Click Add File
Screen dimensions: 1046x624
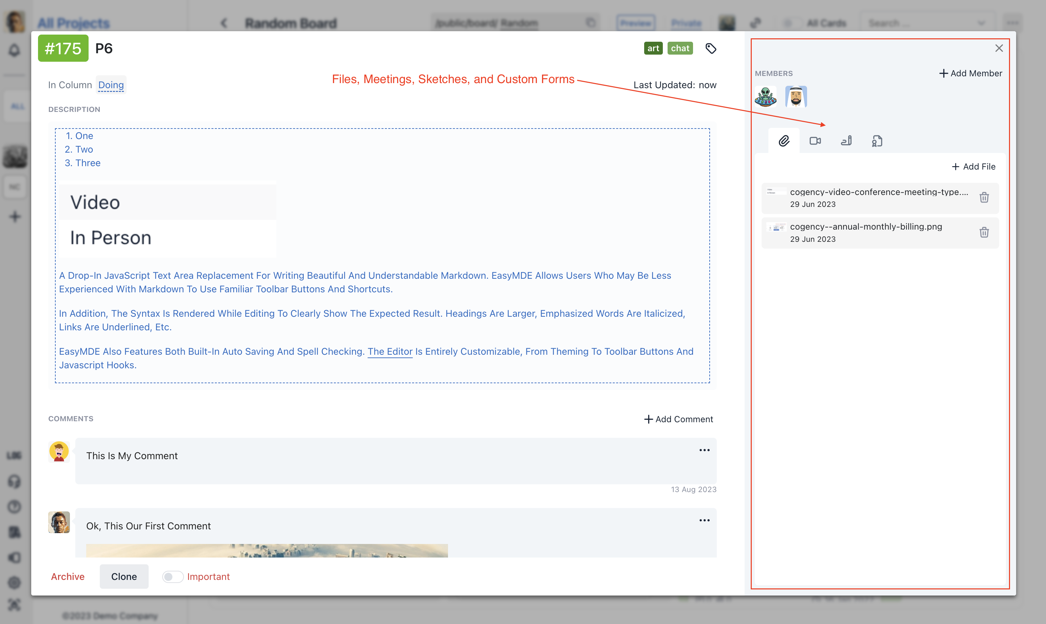[974, 167]
